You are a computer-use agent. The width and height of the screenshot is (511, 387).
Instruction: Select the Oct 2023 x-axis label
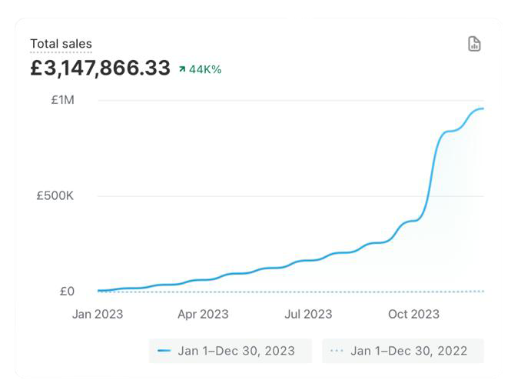point(413,314)
